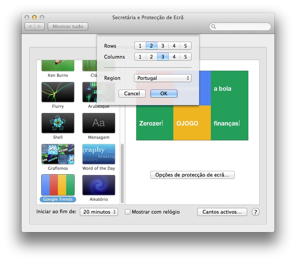
Task: Click the OJOGO yellow preview tile
Action: (192, 123)
